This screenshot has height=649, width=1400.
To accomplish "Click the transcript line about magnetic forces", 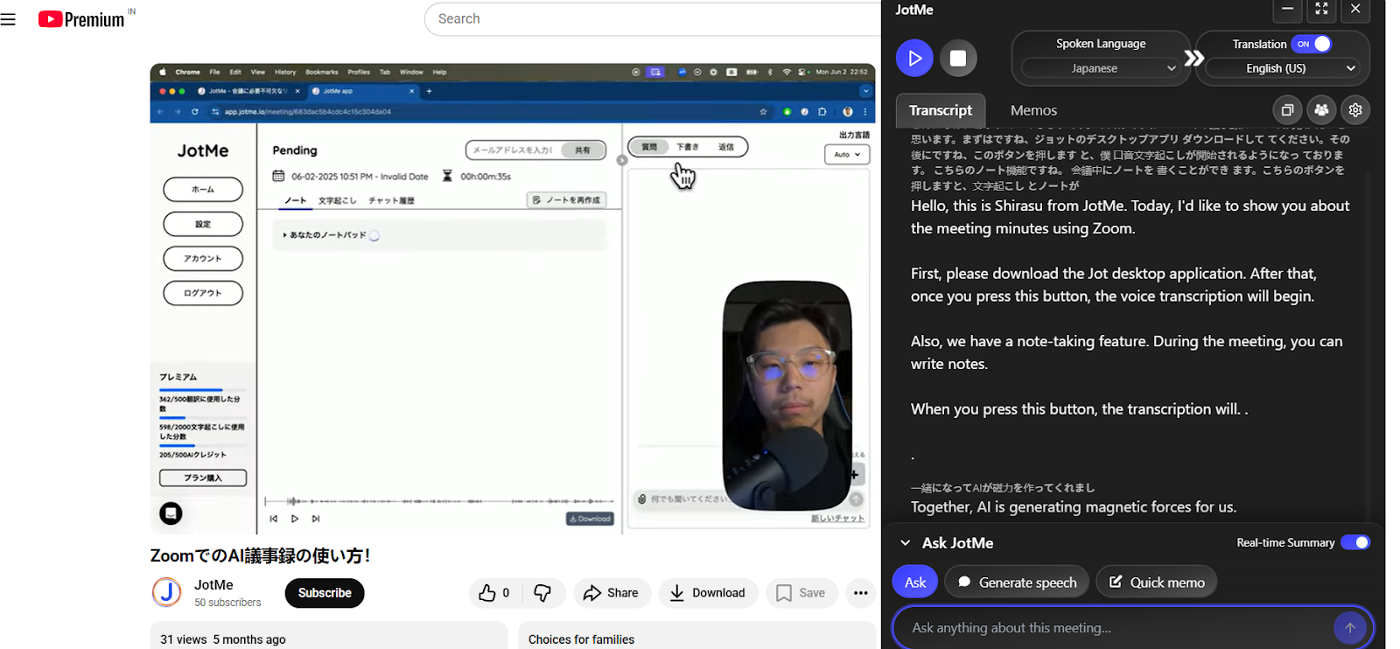I will tap(1074, 507).
